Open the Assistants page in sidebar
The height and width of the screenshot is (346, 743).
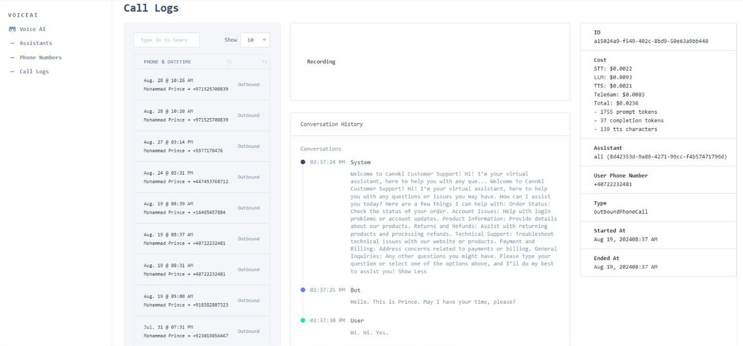[x=35, y=43]
